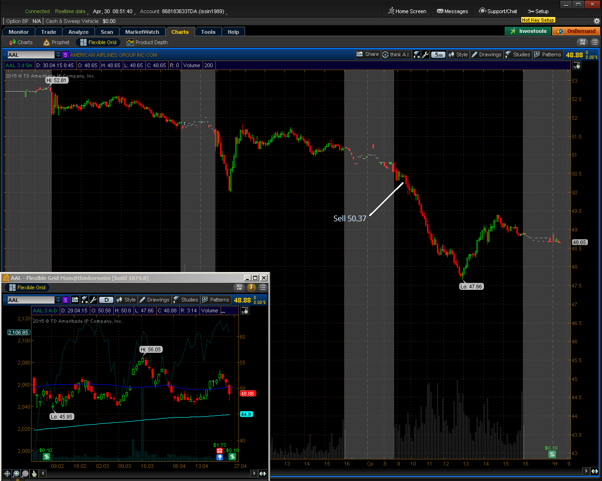The width and height of the screenshot is (602, 481).
Task: Open the Monitor tab
Action: pyautogui.click(x=19, y=32)
